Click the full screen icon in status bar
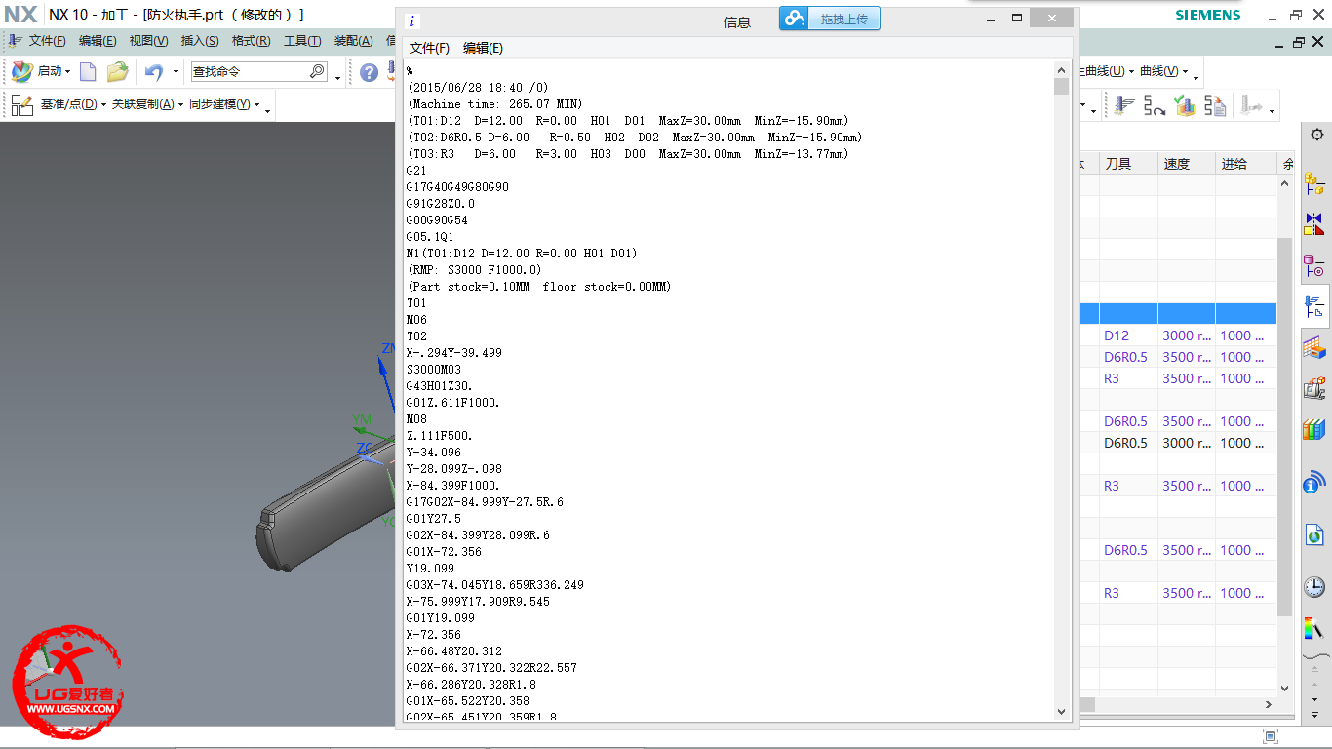The height and width of the screenshot is (749, 1332). pos(1270,735)
